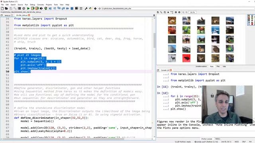Maximize current pane toolbar icon
The width and height of the screenshot is (255, 143).
tap(76, 8)
